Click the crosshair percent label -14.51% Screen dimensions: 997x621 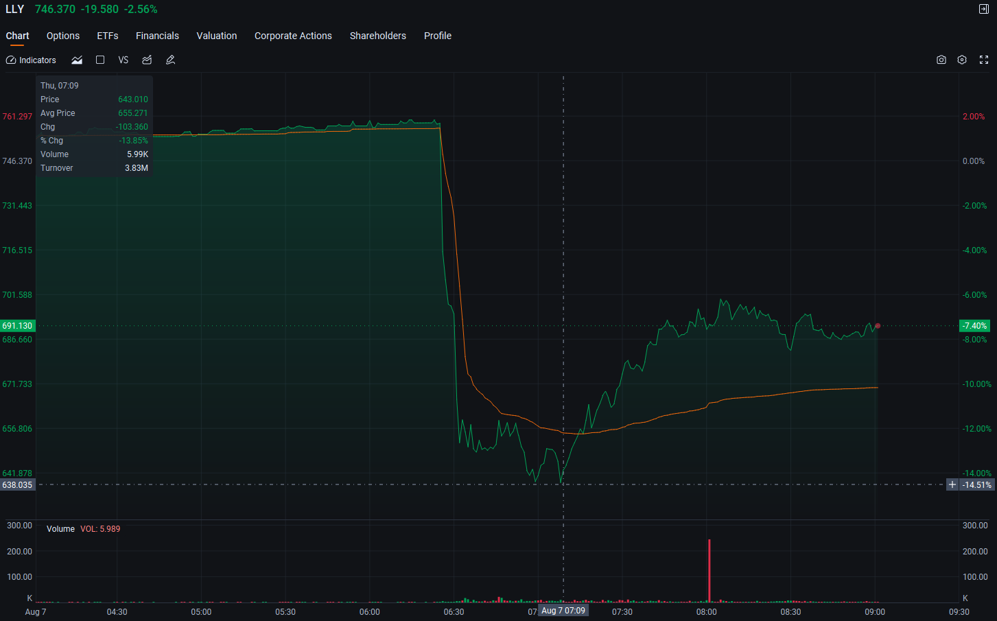click(977, 485)
